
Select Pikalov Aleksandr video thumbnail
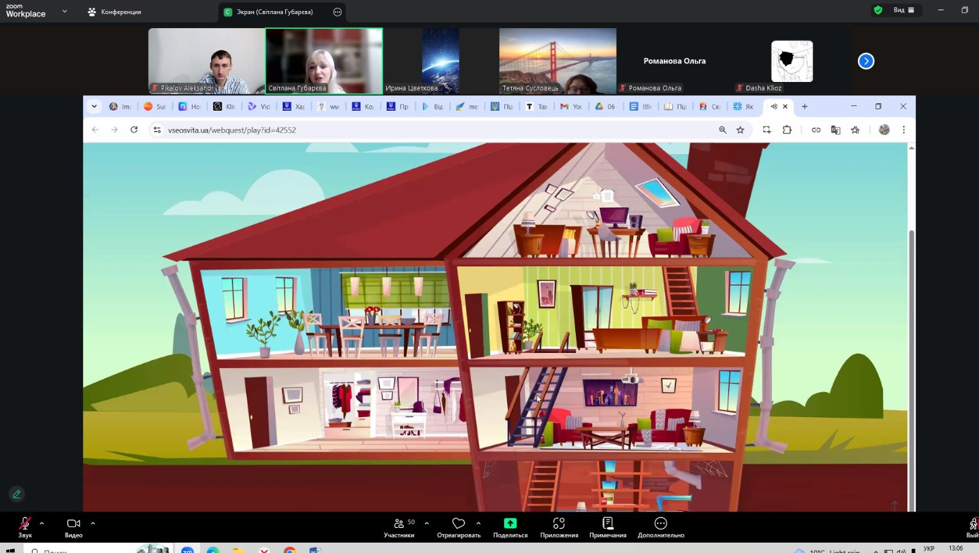pos(206,61)
